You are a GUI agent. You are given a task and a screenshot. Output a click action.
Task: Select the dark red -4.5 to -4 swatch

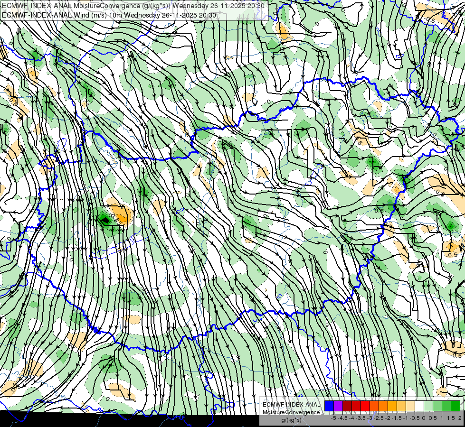pos(347,406)
